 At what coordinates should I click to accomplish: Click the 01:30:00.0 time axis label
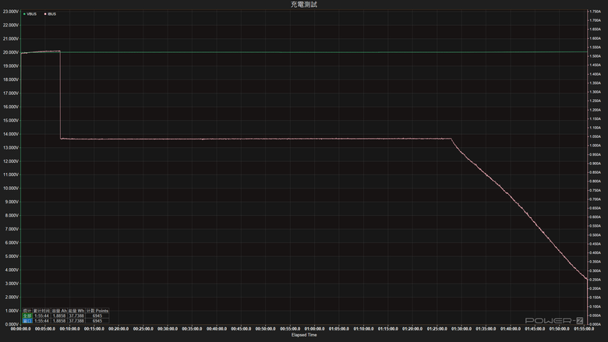tap(461, 329)
